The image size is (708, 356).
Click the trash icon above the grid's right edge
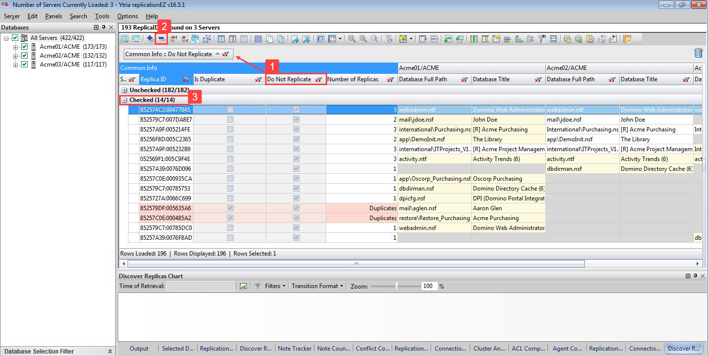[x=698, y=53]
